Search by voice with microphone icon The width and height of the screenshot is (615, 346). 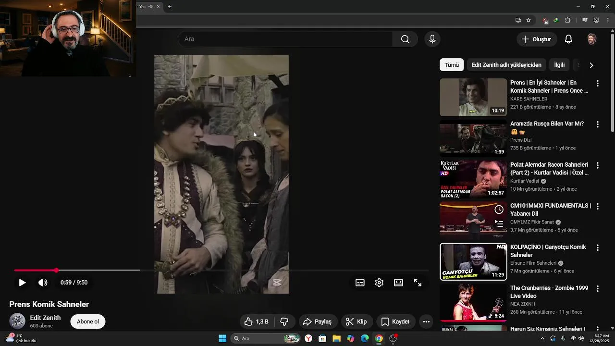point(432,39)
